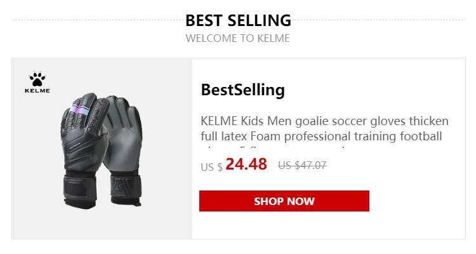Click the WELCOME TO KELME subtitle

tap(238, 38)
